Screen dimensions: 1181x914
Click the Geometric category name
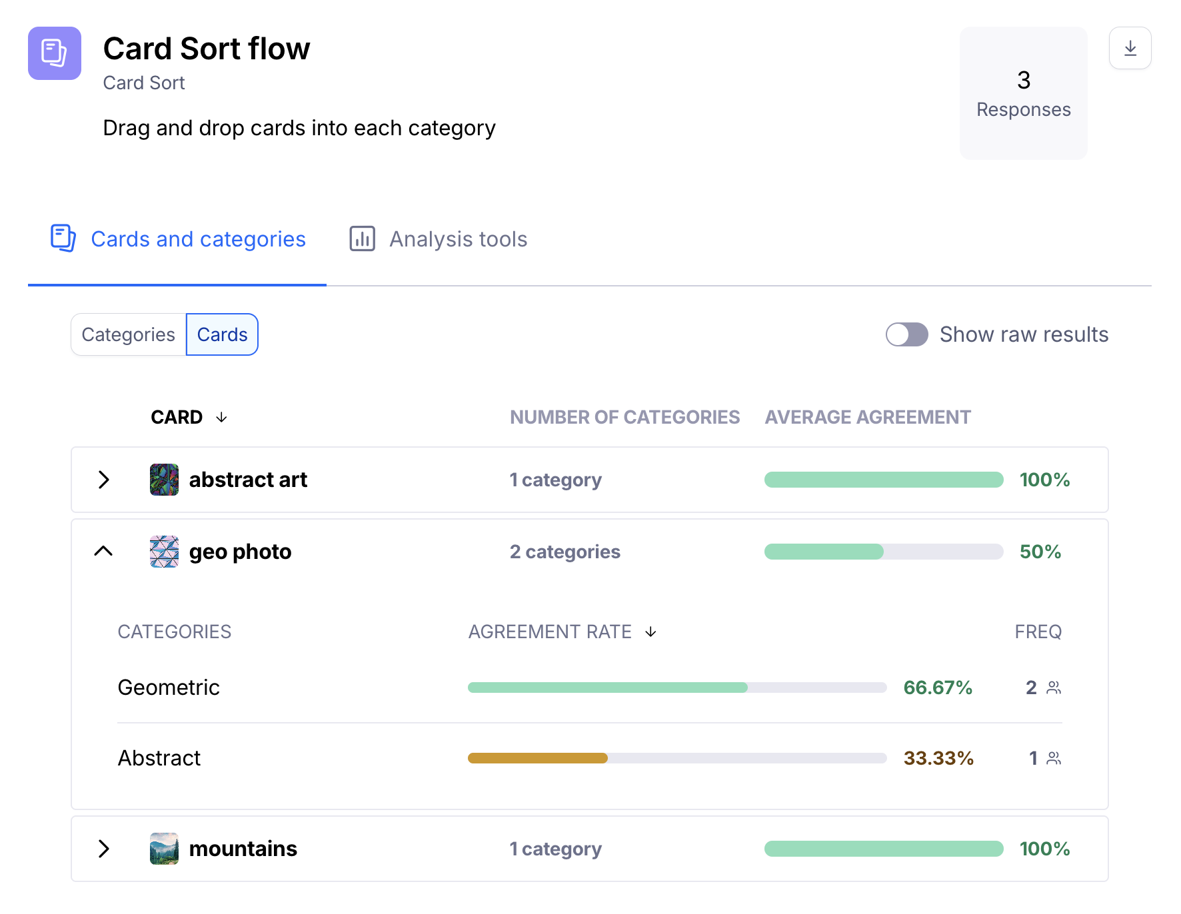[169, 687]
